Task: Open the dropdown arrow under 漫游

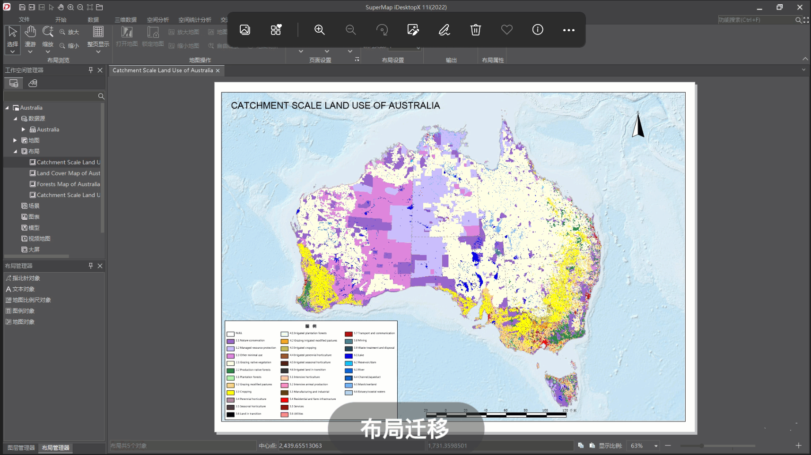Action: tap(30, 52)
